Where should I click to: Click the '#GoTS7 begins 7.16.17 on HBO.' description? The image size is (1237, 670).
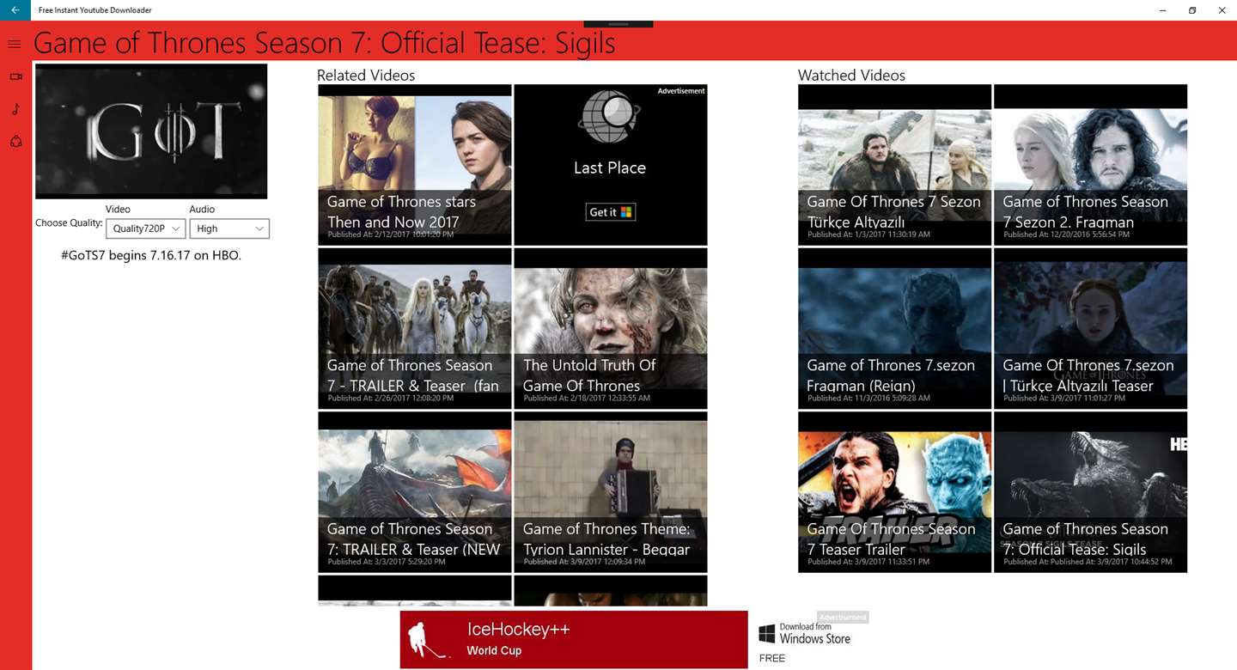point(151,255)
